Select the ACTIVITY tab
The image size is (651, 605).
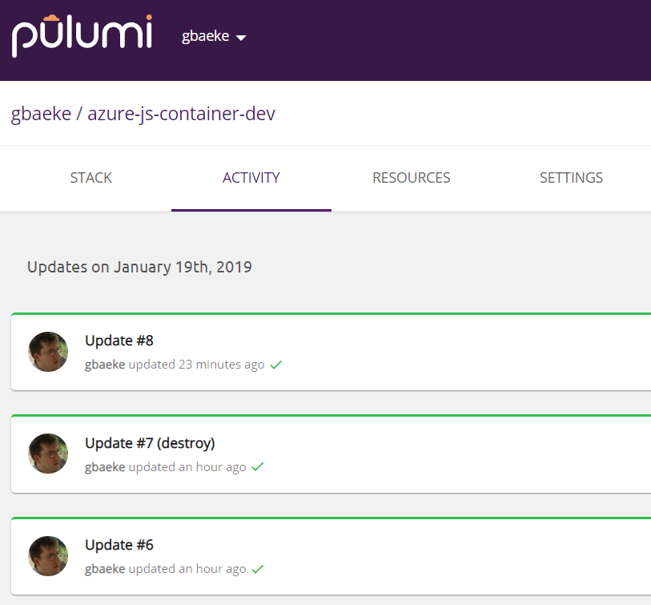click(251, 178)
